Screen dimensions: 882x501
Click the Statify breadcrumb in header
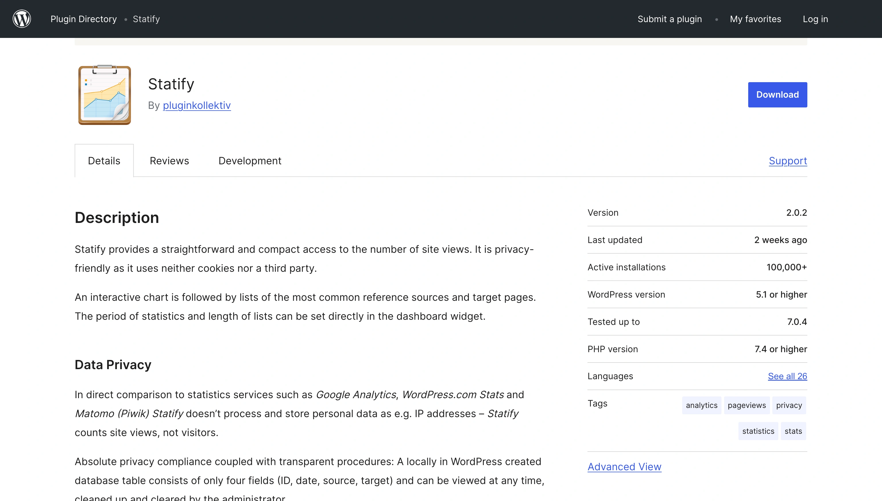click(146, 19)
